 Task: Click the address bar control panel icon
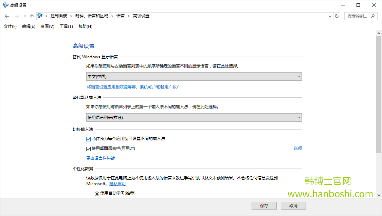40,16
